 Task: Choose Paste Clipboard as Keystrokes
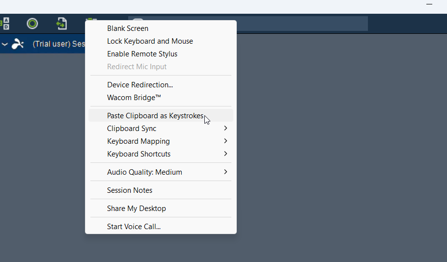tap(161, 116)
